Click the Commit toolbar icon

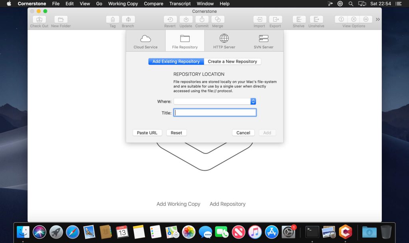point(202,20)
